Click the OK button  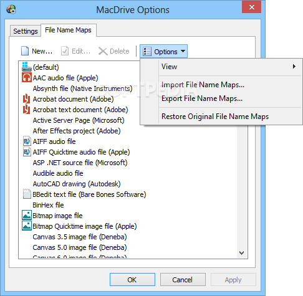click(132, 280)
